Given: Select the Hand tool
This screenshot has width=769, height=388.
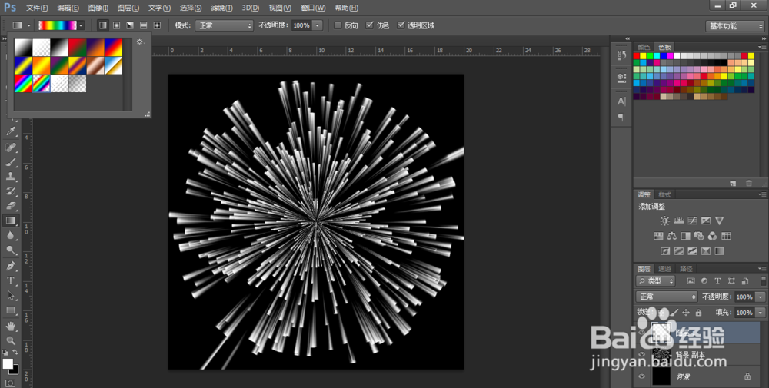Looking at the screenshot, I should pyautogui.click(x=11, y=326).
